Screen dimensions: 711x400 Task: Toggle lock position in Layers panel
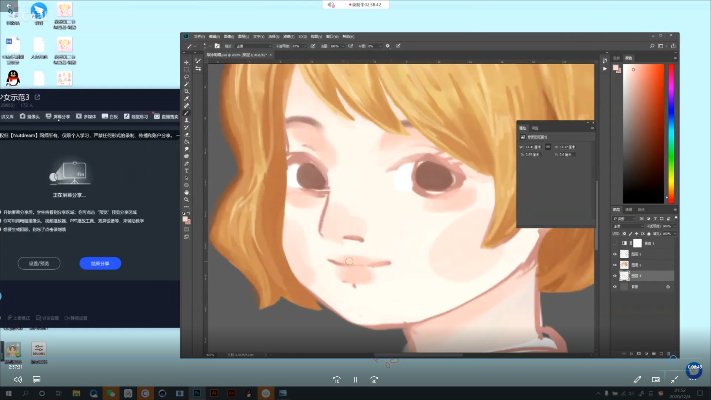pyautogui.click(x=637, y=234)
